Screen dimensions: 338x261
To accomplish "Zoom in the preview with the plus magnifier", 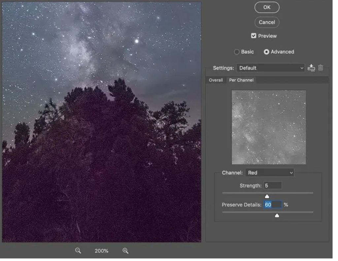I will coord(125,251).
